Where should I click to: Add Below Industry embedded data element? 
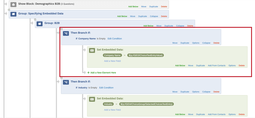tap(180, 114)
